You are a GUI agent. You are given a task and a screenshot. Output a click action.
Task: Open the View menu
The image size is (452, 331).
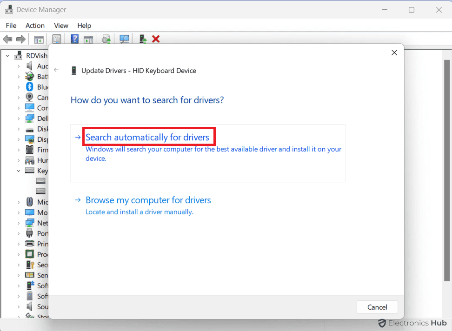click(x=61, y=26)
